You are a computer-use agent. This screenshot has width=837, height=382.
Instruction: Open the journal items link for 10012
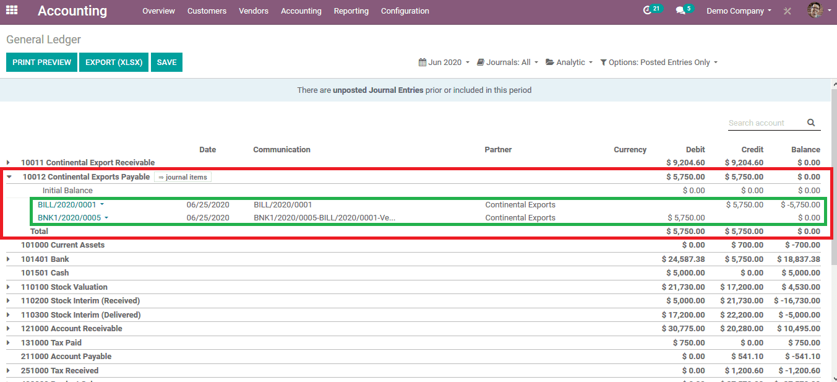point(182,177)
